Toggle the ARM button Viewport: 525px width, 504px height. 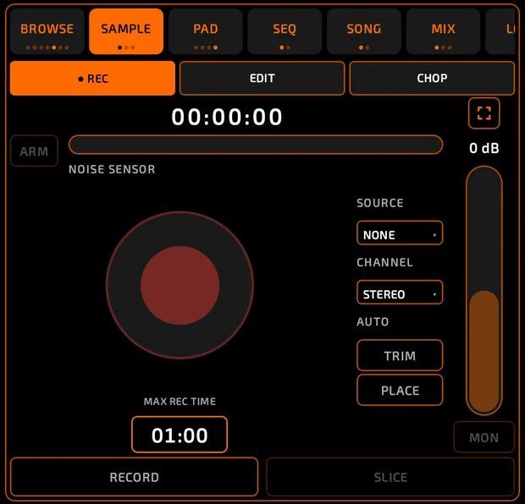pyautogui.click(x=34, y=151)
